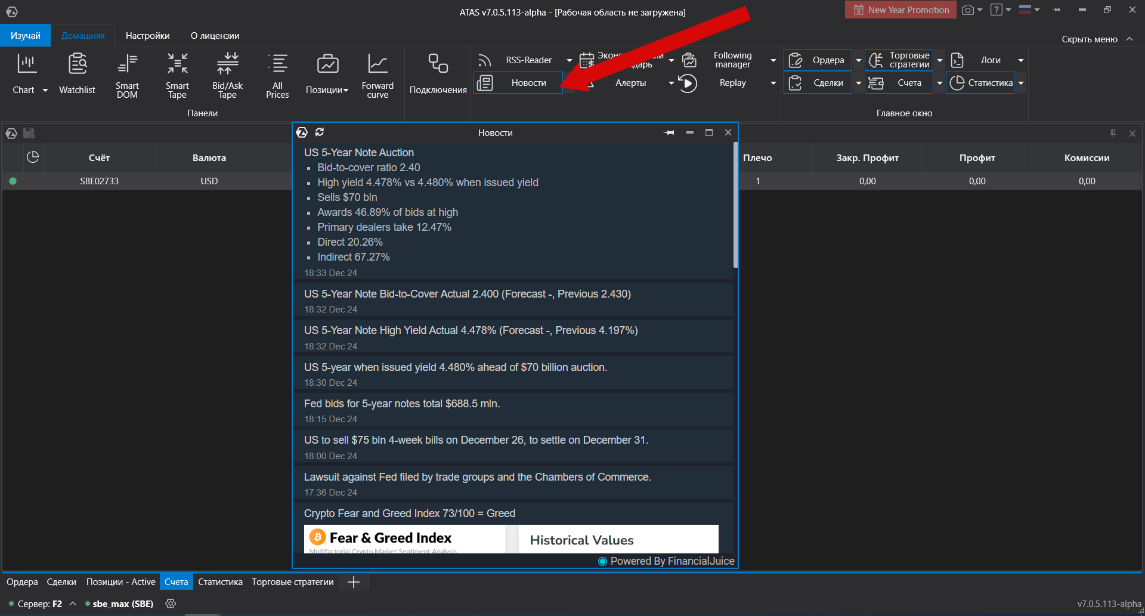Click the Сделки clipboard-check icon
Screen dimensions: 1145x616
click(x=796, y=83)
